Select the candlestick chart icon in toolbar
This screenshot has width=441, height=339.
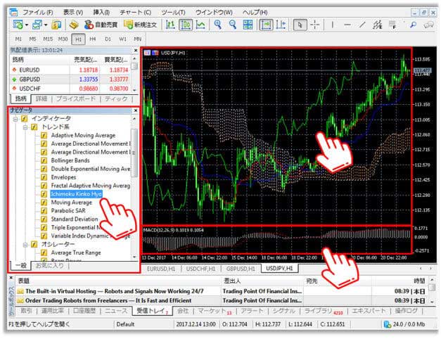[186, 25]
